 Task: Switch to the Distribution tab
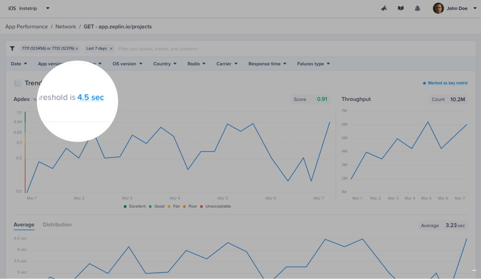coord(57,225)
